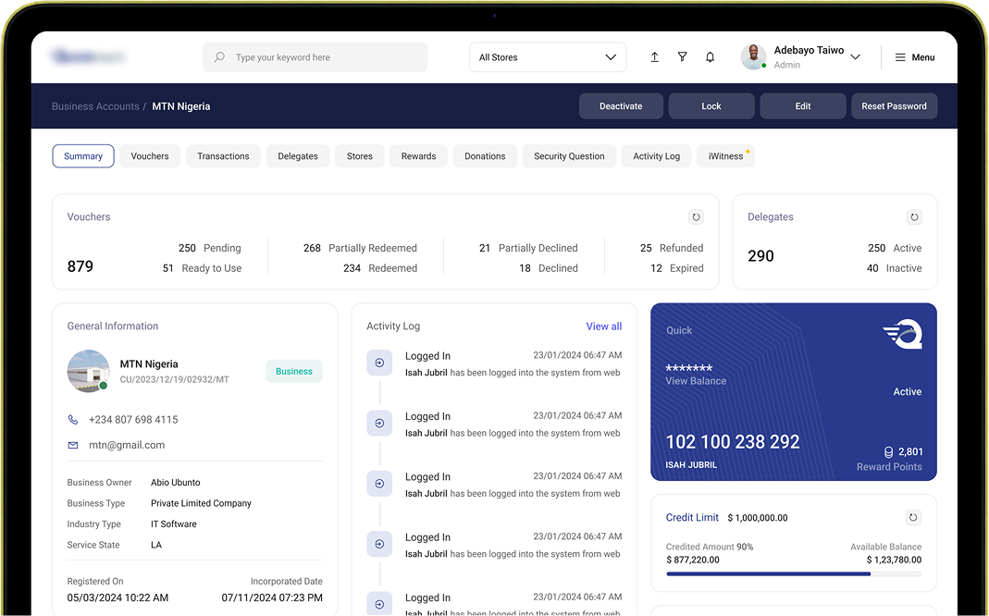Click the Menu label in the header
Viewport: 989px width, 616px height.
tap(923, 57)
